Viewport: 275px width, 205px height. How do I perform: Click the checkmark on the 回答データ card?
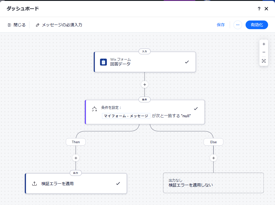[187, 62]
